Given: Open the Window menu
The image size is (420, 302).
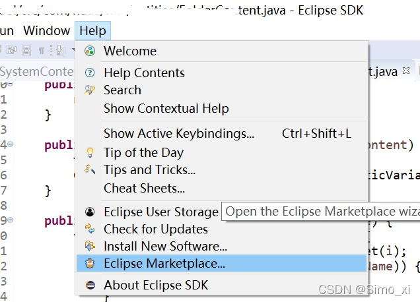Looking at the screenshot, I should (x=47, y=30).
